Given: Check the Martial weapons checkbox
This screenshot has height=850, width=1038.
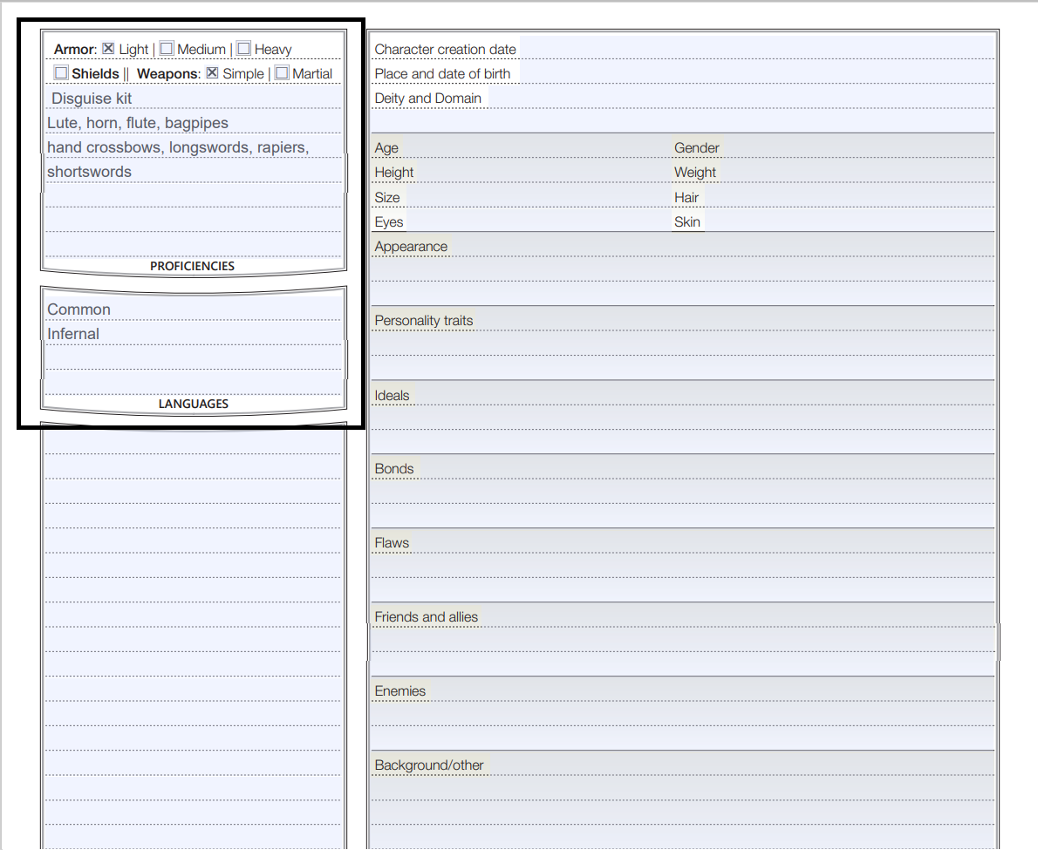Looking at the screenshot, I should point(282,72).
